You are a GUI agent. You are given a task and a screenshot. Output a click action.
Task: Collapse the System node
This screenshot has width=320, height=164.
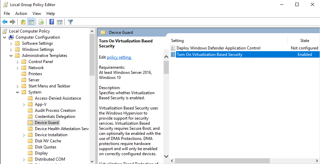click(x=18, y=92)
